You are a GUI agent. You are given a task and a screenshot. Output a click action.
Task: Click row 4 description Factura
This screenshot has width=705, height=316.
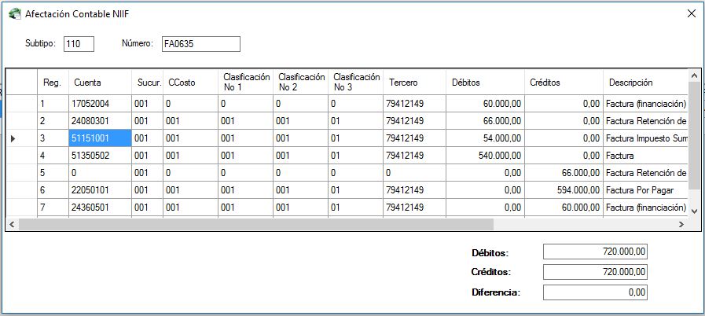[645, 156]
